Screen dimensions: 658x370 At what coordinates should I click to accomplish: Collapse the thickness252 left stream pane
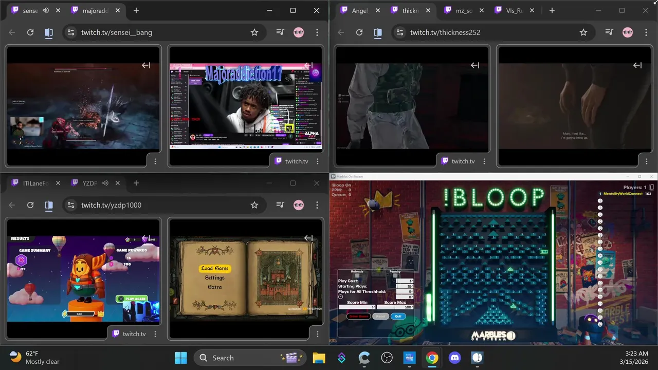475,65
